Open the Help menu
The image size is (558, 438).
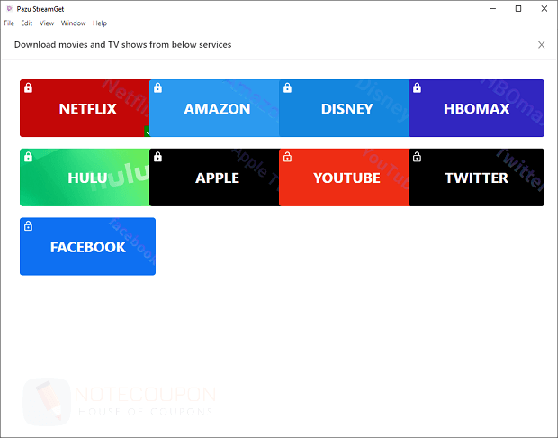coord(100,23)
